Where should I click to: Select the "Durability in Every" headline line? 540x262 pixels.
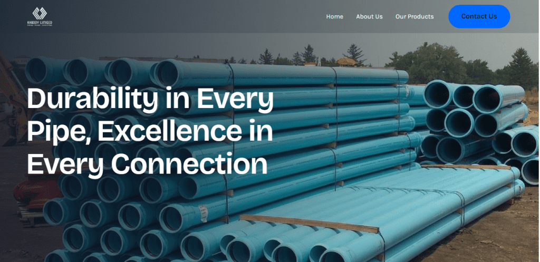(x=150, y=99)
